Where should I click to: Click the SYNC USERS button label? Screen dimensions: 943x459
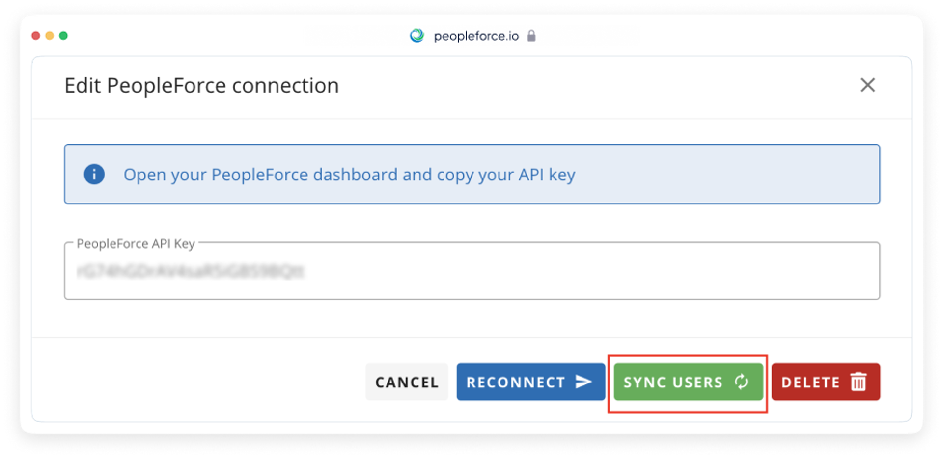coord(673,382)
